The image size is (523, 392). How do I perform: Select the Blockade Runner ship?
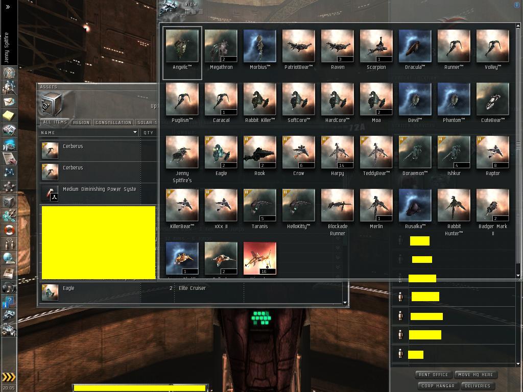(337, 212)
